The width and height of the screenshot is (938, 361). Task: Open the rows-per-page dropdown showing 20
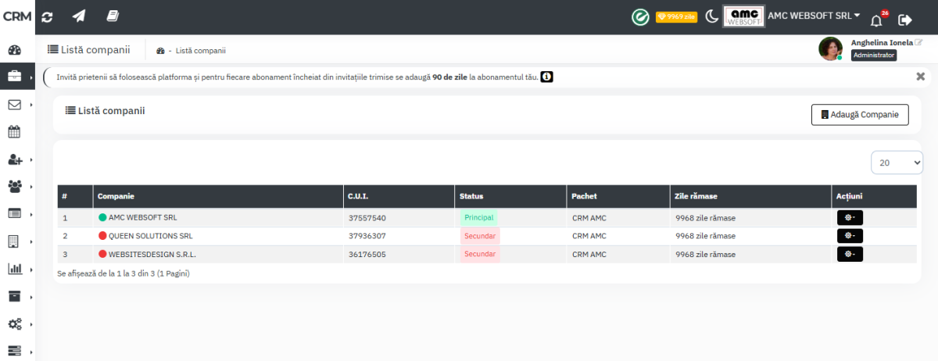coord(897,163)
